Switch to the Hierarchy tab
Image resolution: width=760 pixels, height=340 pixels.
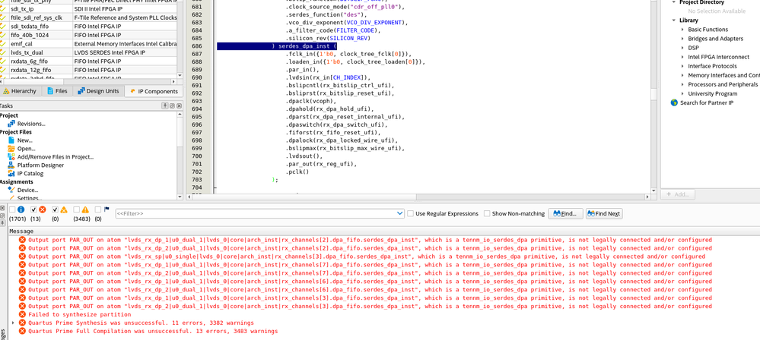[x=19, y=91]
